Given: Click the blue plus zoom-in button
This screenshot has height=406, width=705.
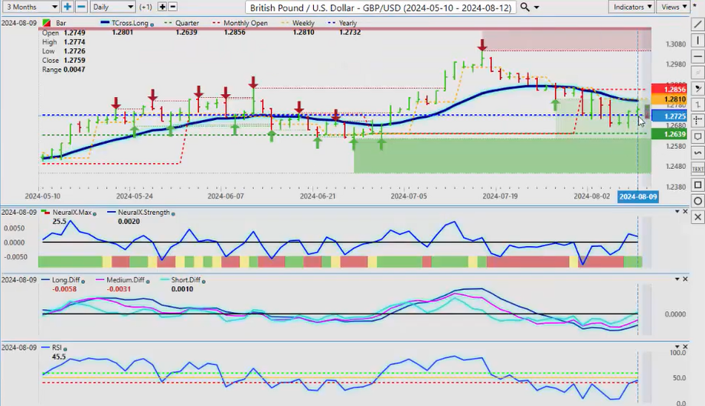Looking at the screenshot, I should pyautogui.click(x=68, y=7).
